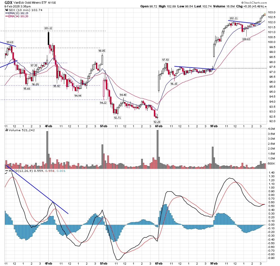Click the volume bars icon in legend

coord(7,130)
